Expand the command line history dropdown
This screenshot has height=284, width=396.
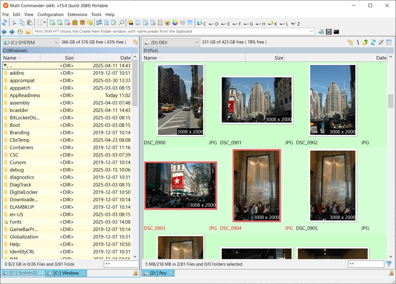(312, 32)
